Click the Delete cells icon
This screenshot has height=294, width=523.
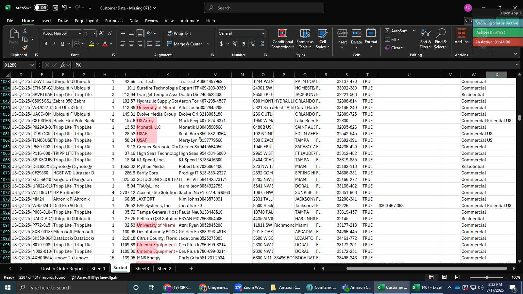click(356, 33)
